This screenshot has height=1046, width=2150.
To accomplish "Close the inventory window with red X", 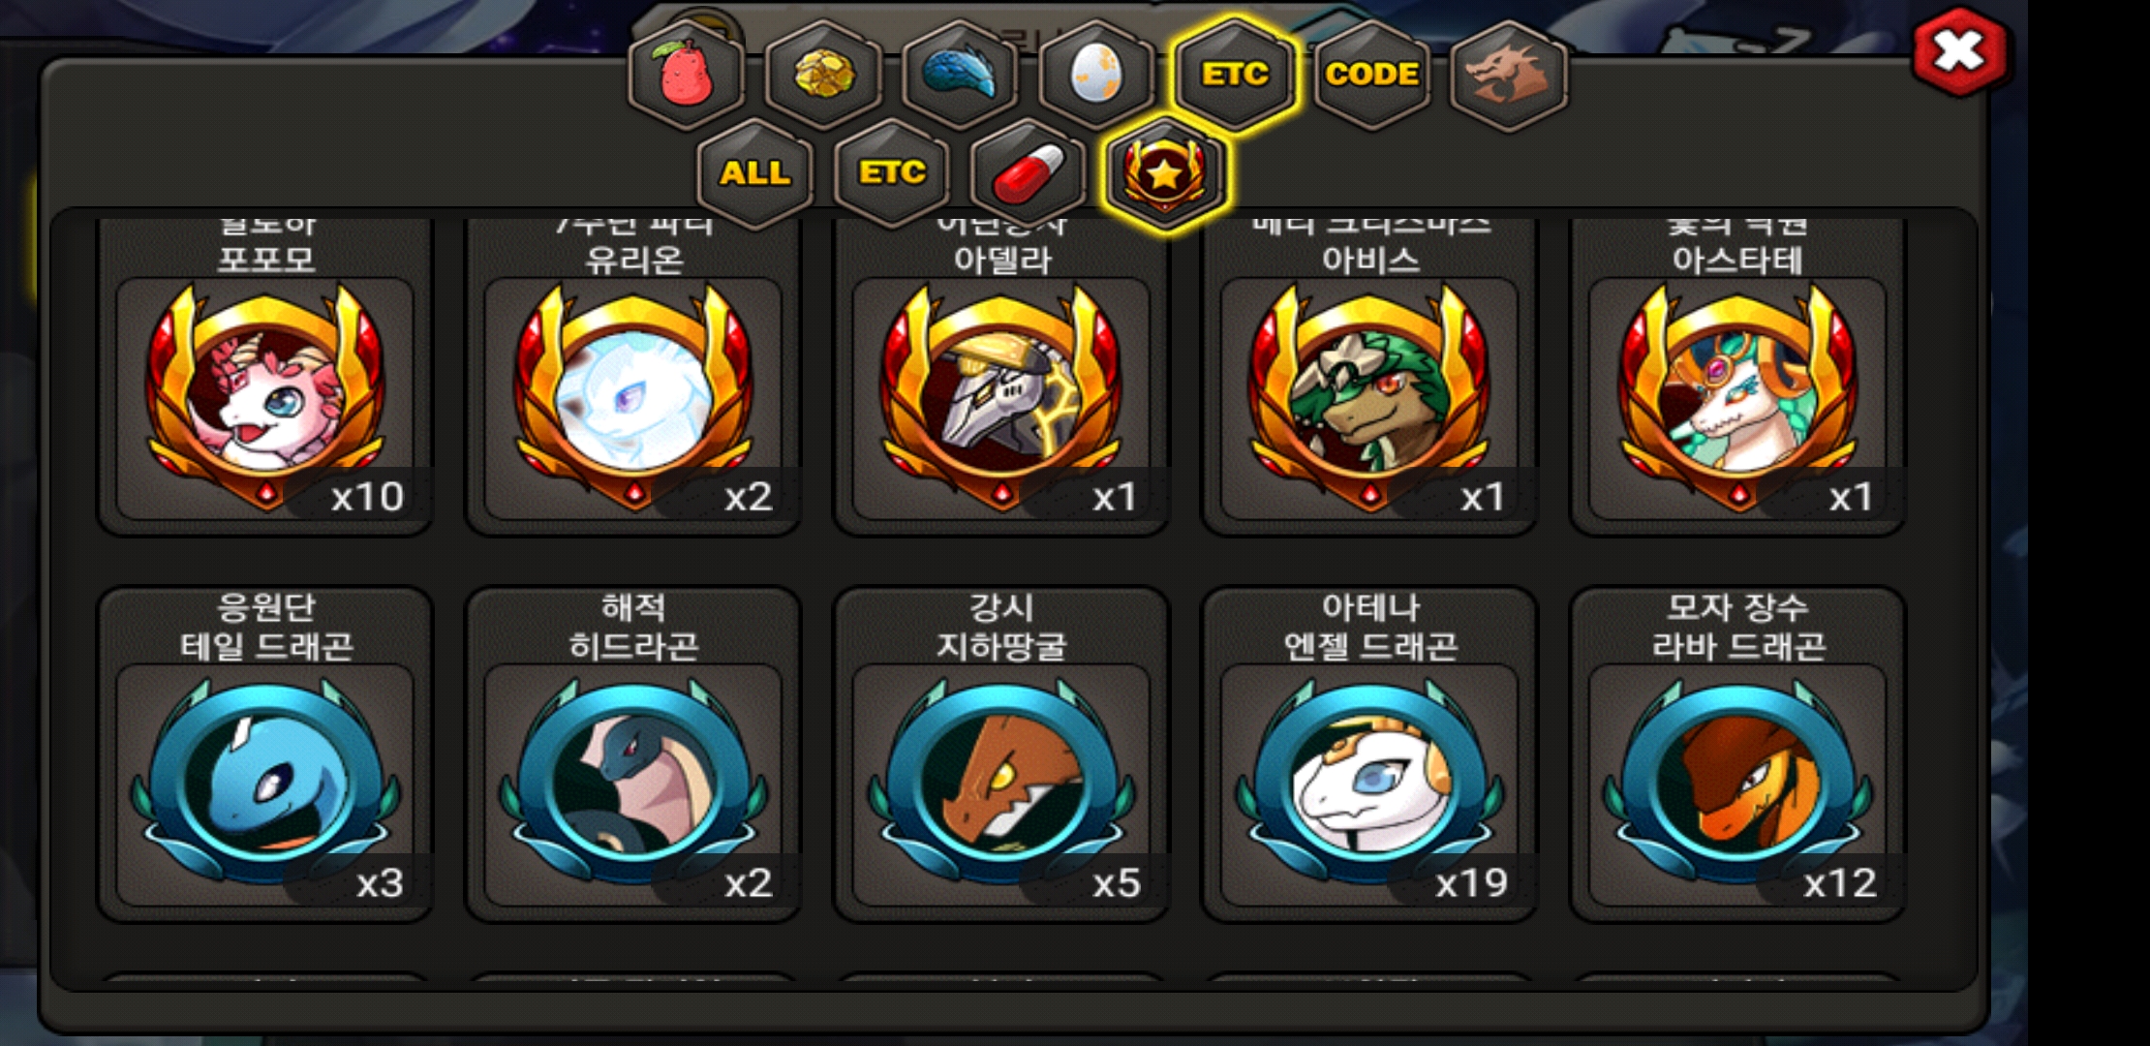I will [x=1959, y=51].
